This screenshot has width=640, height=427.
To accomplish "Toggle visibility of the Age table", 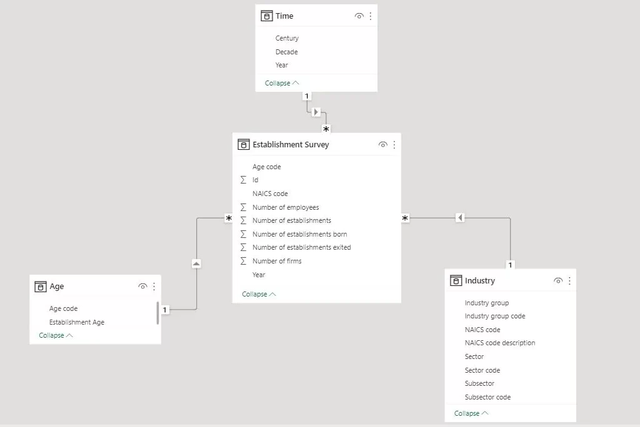I will [142, 286].
